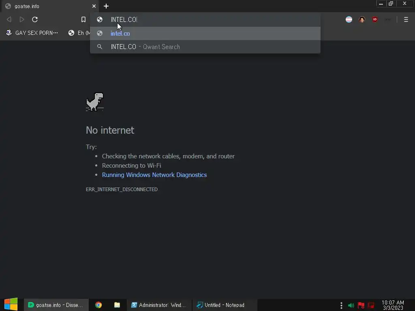Restore down the browser window
Screen dimensions: 415x311
coord(391,4)
